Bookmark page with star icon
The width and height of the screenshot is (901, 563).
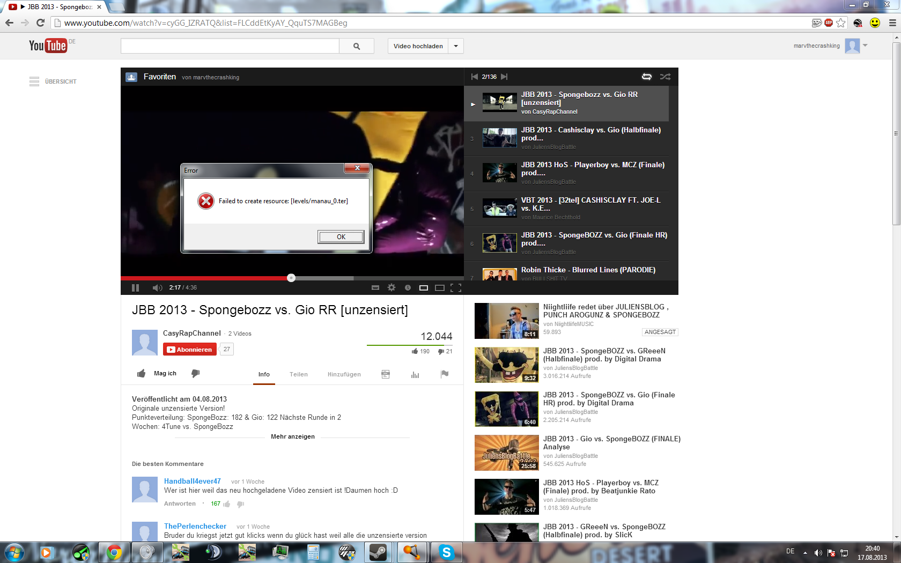(841, 23)
